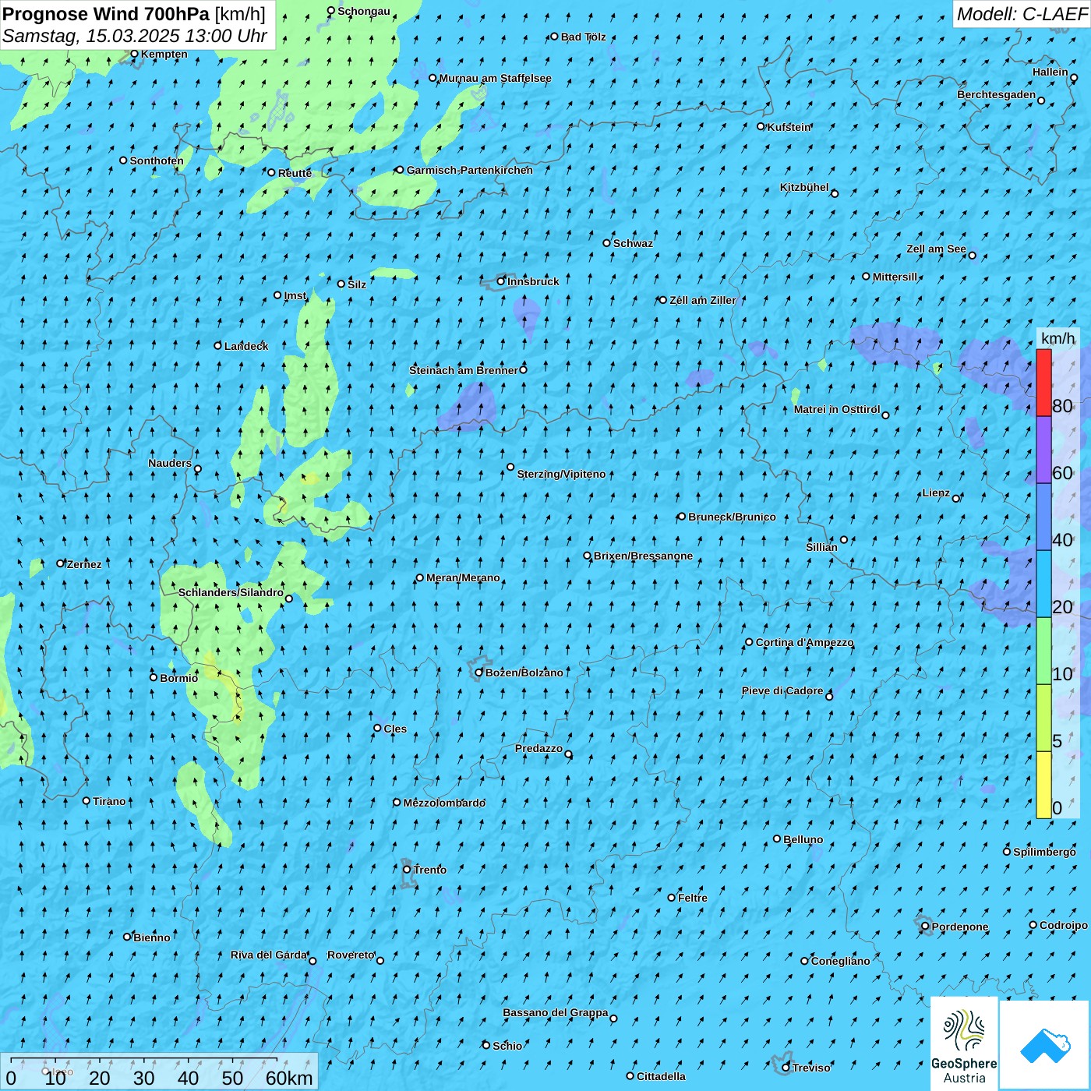
Task: Click the date 'Samstag, 15.03.2025 13:00 Uhr'
Action: tap(135, 37)
